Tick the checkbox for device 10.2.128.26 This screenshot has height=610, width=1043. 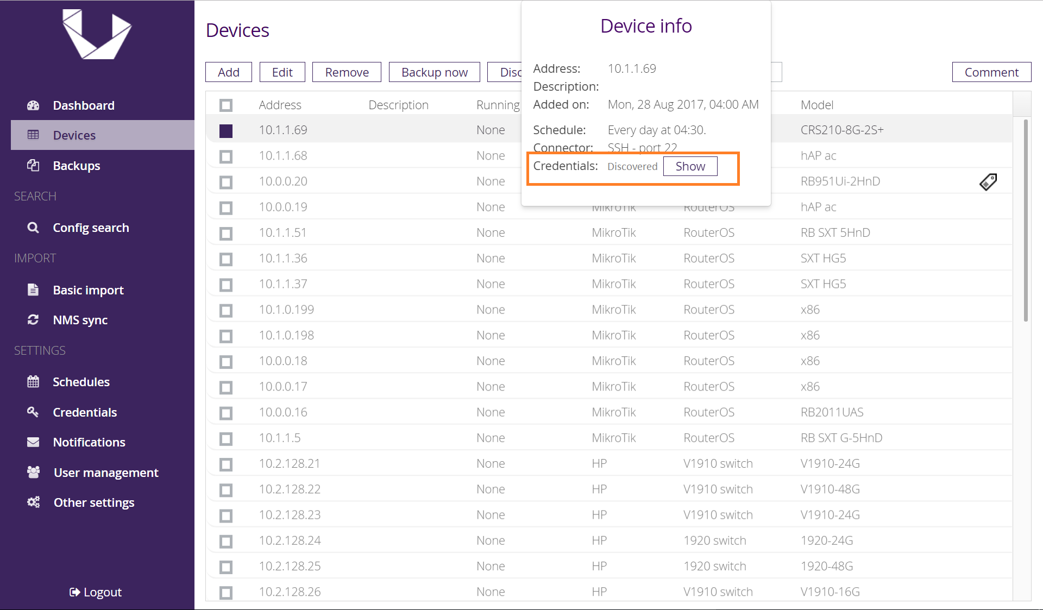coord(226,593)
